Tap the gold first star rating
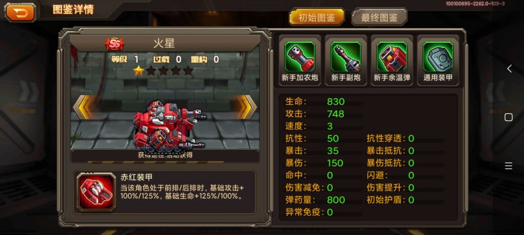524x235 pixels. point(138,70)
